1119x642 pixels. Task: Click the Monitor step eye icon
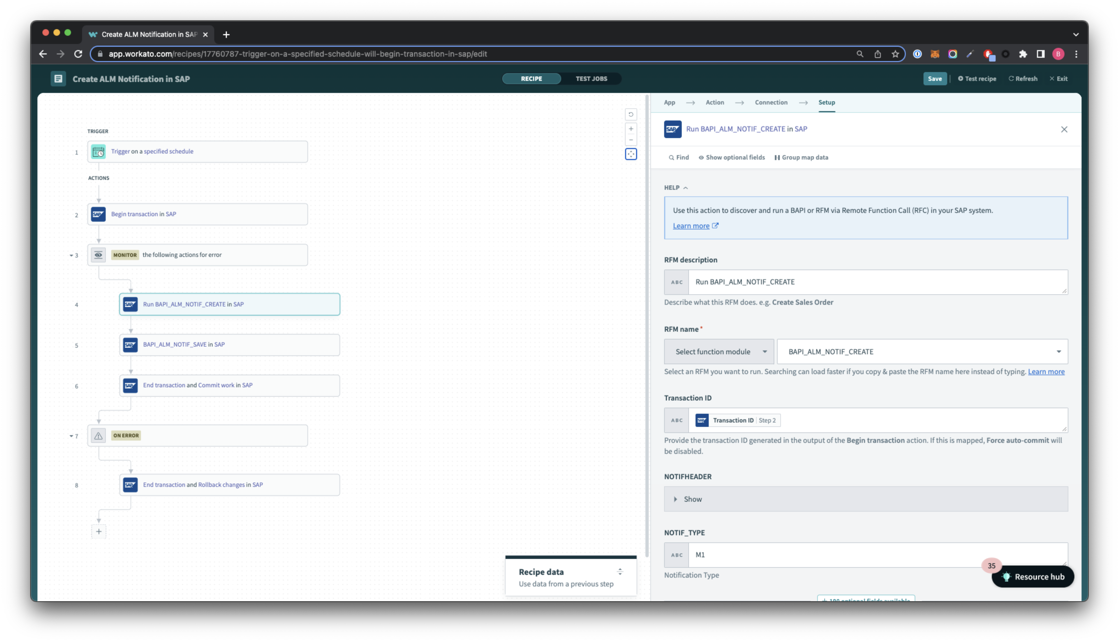[x=98, y=255]
